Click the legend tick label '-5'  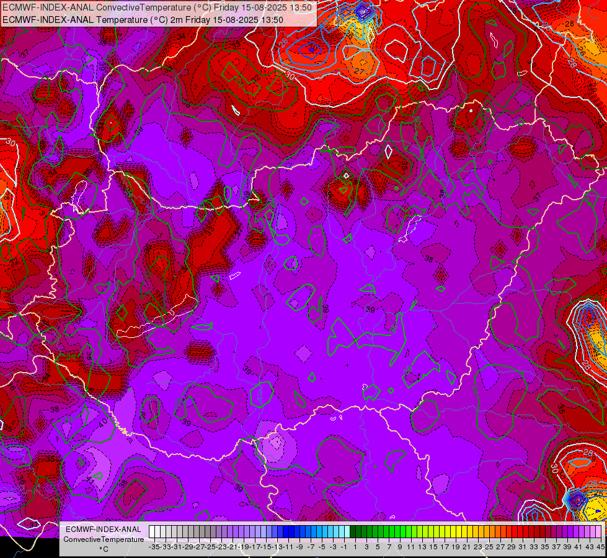[x=322, y=547]
